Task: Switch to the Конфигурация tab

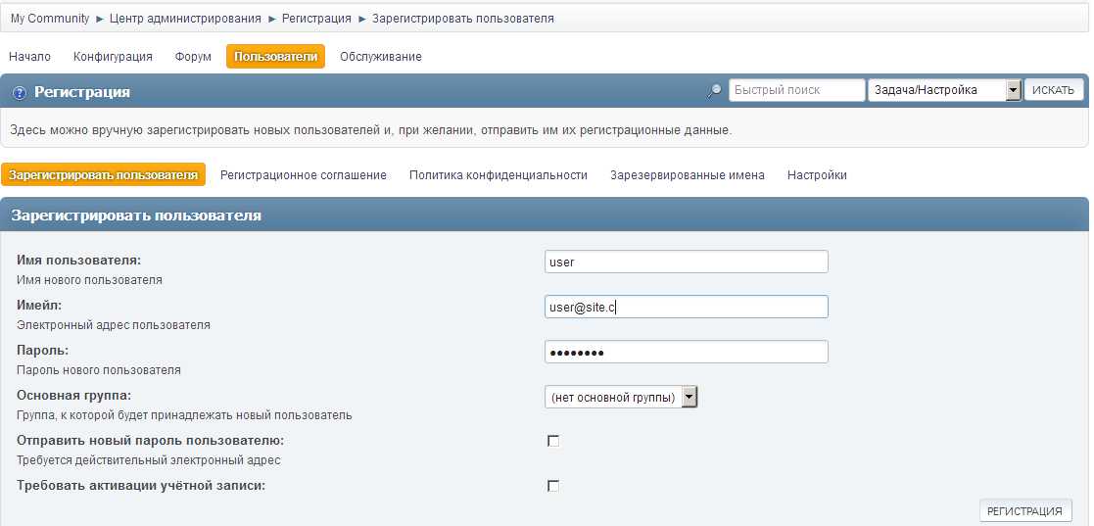Action: click(113, 57)
